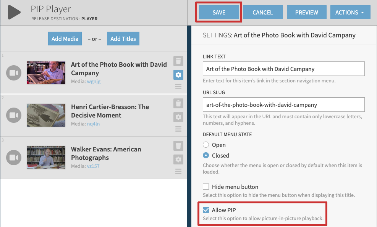
Task: Choose the Closed default menu state
Action: (x=206, y=156)
